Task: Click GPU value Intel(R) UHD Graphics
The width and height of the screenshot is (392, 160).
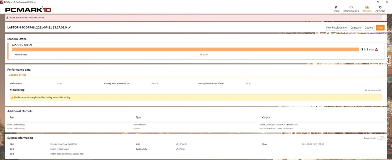Action: (x=59, y=149)
